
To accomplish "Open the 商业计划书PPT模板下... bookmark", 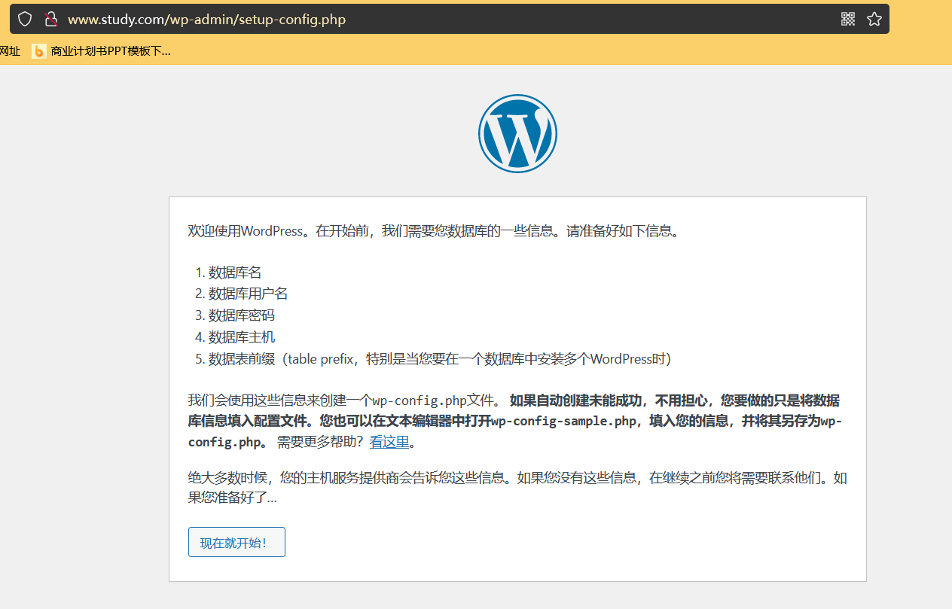I will click(101, 51).
